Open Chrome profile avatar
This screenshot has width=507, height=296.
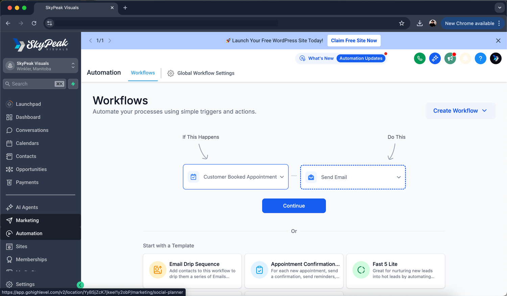pos(433,23)
